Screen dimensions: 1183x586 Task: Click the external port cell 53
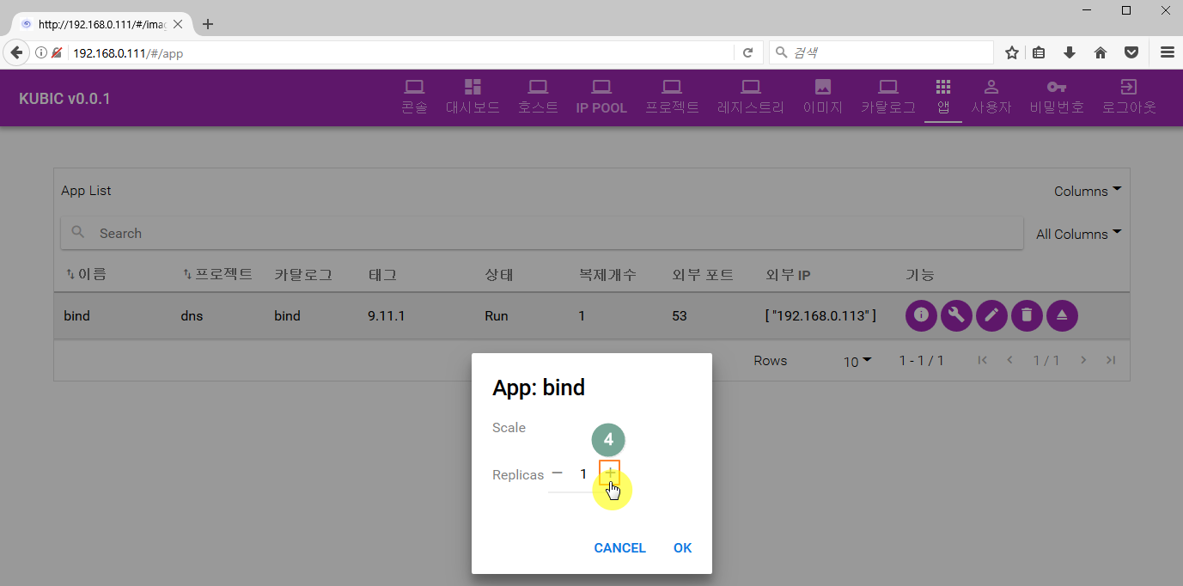(x=680, y=316)
